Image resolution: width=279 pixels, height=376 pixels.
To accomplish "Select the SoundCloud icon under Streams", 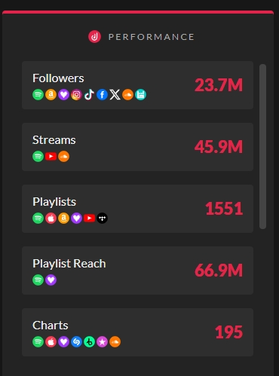I will click(63, 157).
